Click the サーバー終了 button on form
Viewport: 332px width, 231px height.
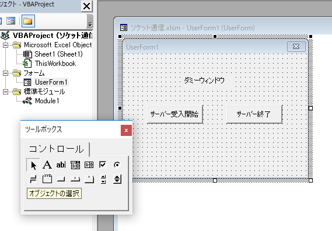(x=254, y=114)
